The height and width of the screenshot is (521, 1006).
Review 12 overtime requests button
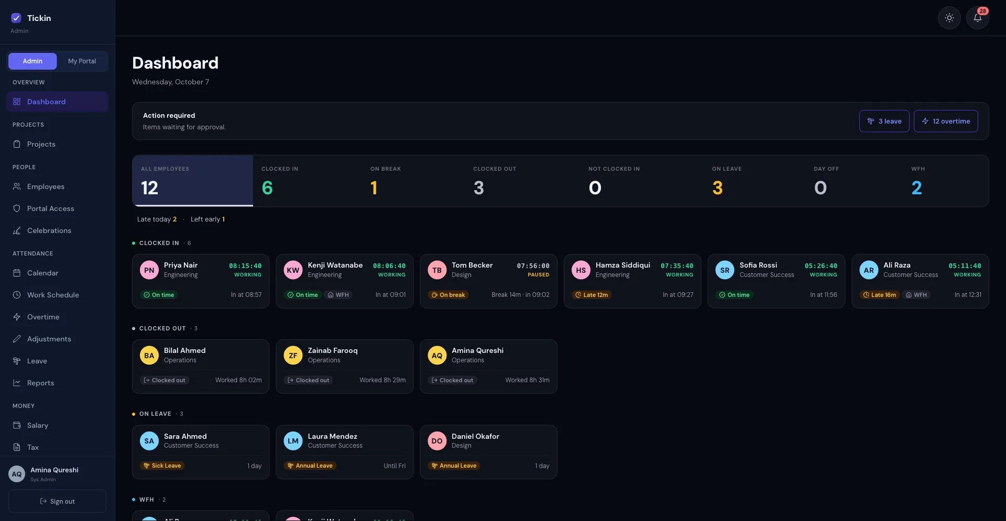coord(946,121)
